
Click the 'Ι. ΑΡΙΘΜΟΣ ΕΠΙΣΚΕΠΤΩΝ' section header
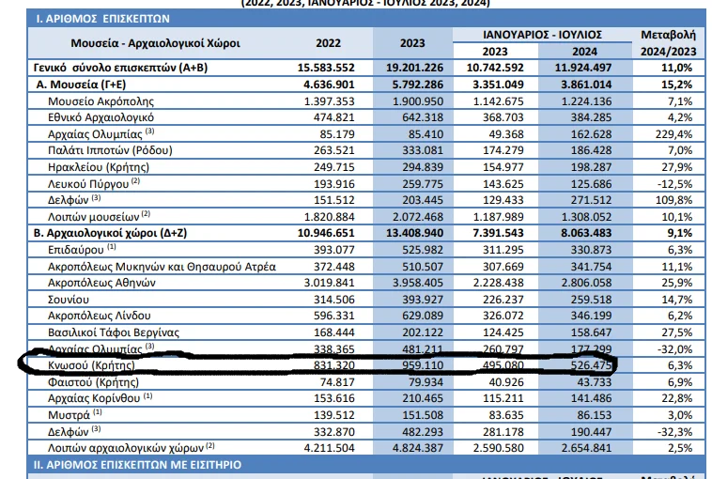102,19
